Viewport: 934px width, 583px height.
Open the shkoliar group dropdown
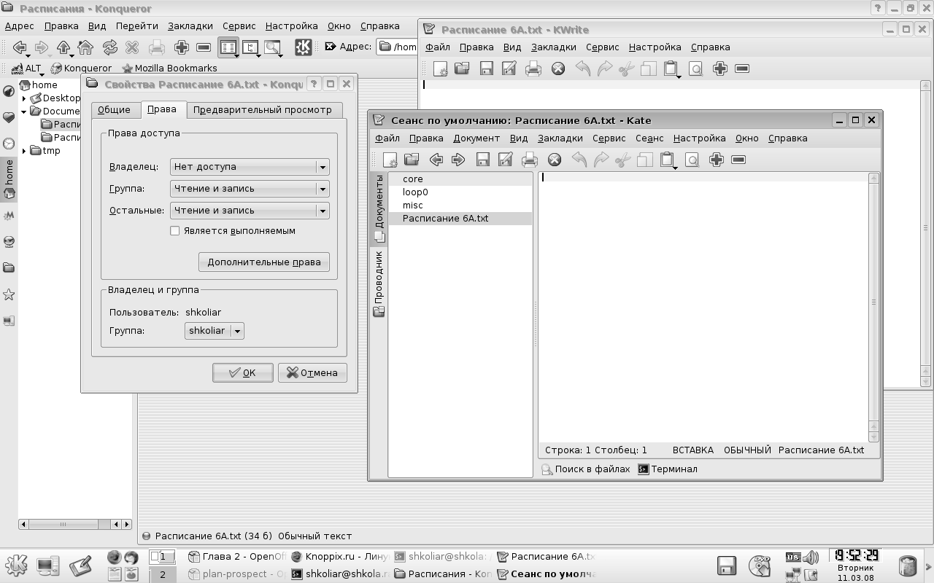point(215,331)
